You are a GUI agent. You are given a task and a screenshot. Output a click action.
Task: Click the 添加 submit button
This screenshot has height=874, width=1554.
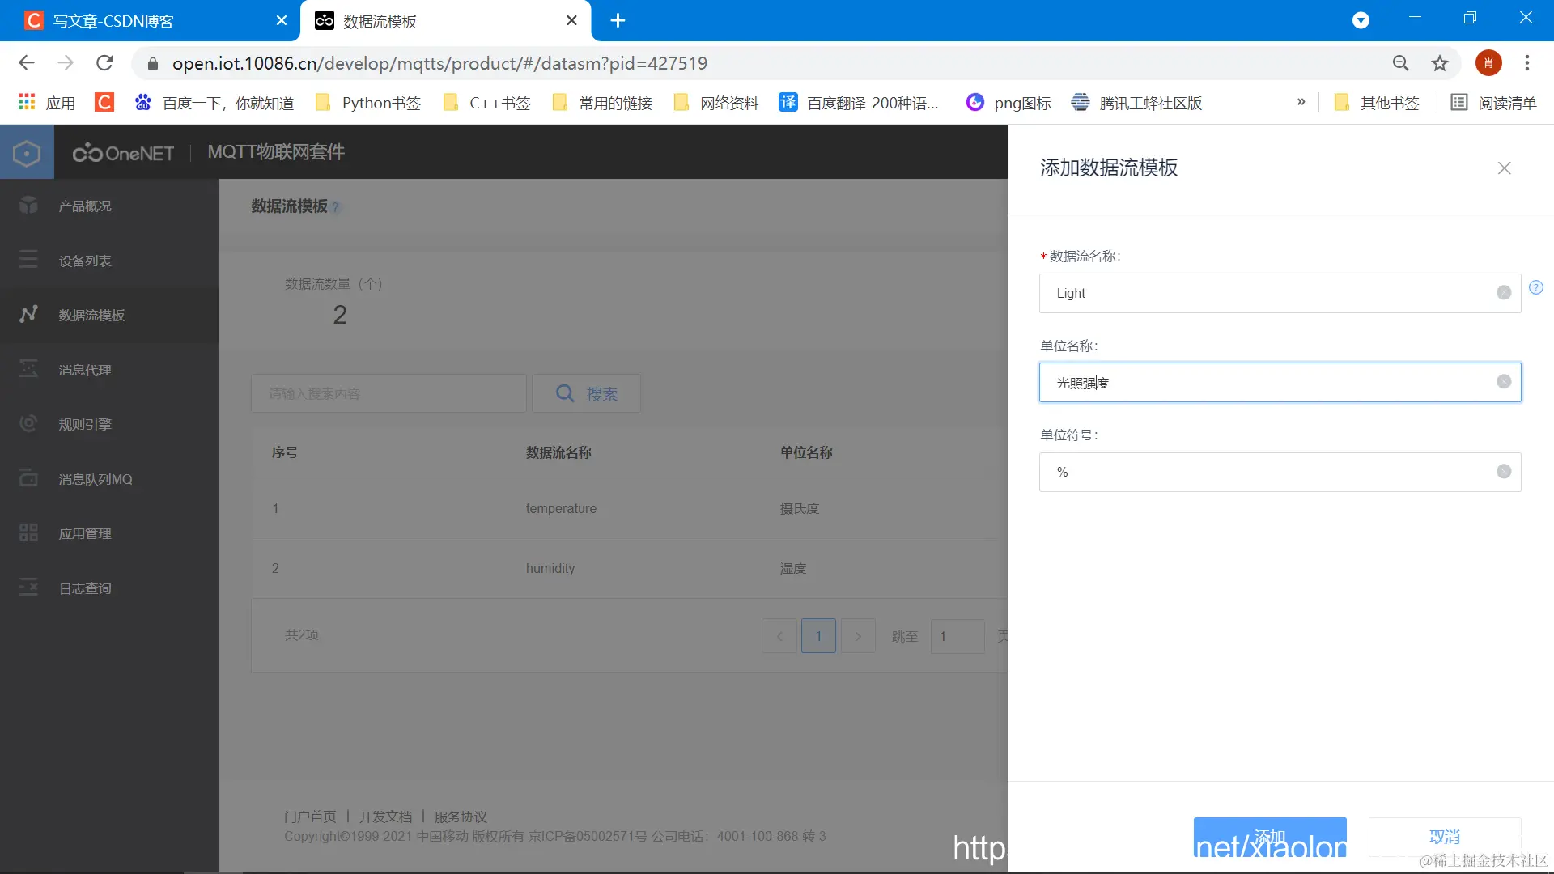(1269, 837)
